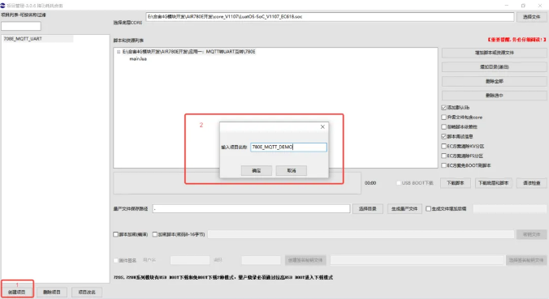Toggle the 脚本调试信息 checkbox

click(443, 136)
